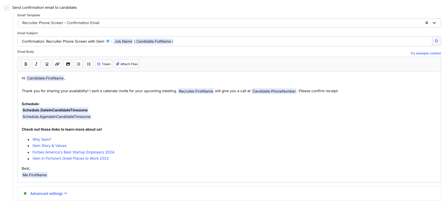The height and width of the screenshot is (202, 445).
Task: Open the Gem Story & Values link
Action: [50, 146]
